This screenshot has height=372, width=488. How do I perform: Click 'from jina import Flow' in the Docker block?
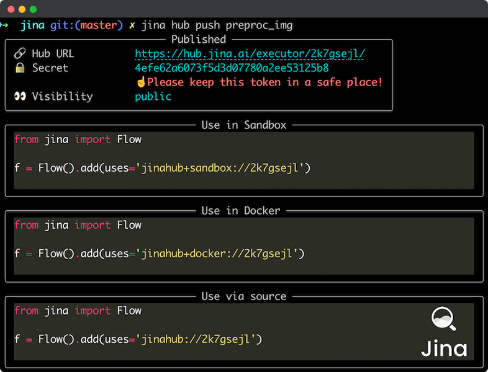[78, 225]
